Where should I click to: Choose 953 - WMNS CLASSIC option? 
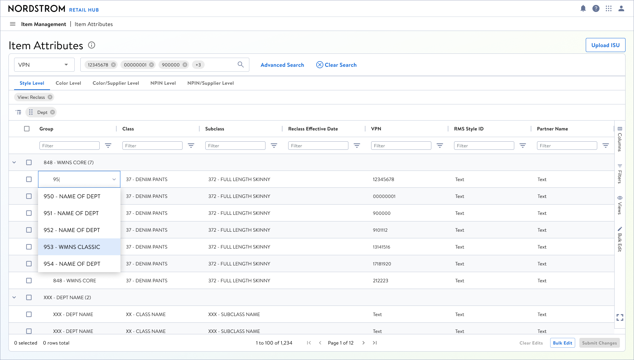click(x=79, y=247)
